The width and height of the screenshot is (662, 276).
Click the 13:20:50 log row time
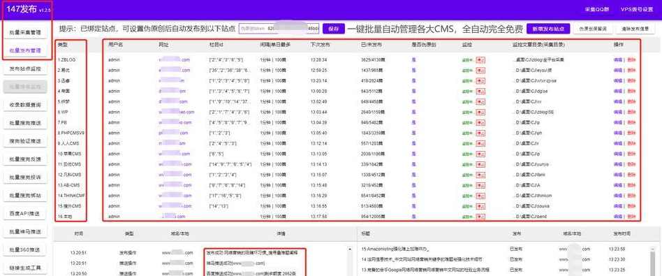click(x=79, y=273)
